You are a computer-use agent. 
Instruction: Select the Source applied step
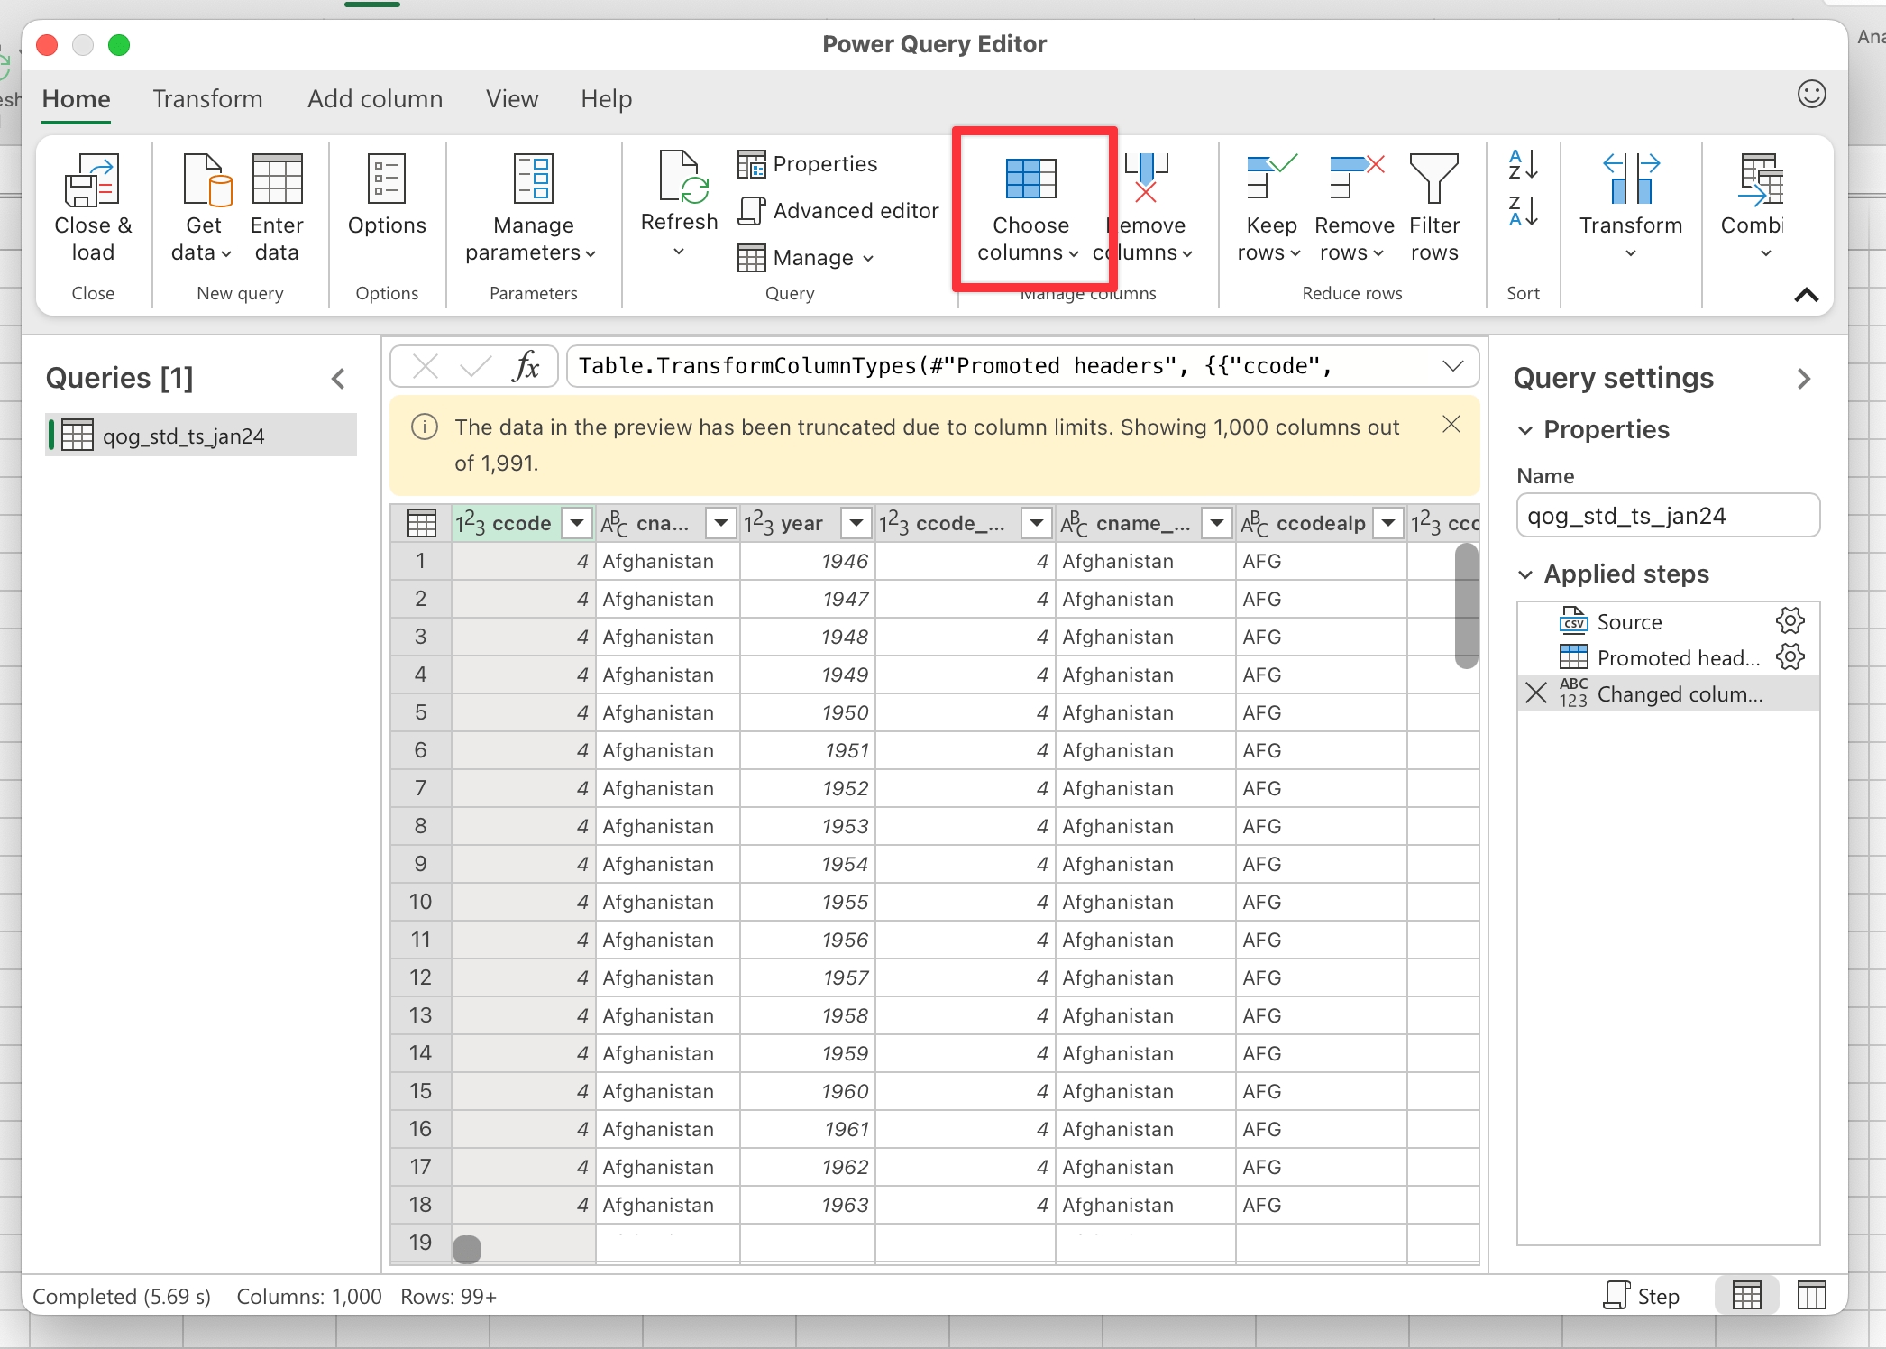(x=1629, y=622)
